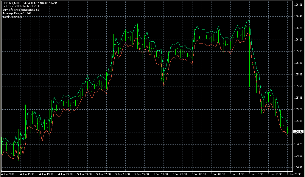Click the USDJPY,M30 chart title text
Image resolution: width=305 pixels, height=177 pixels.
(11, 3)
